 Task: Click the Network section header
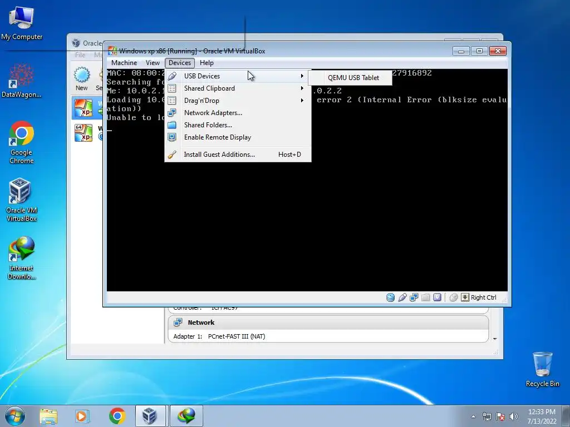[328, 322]
